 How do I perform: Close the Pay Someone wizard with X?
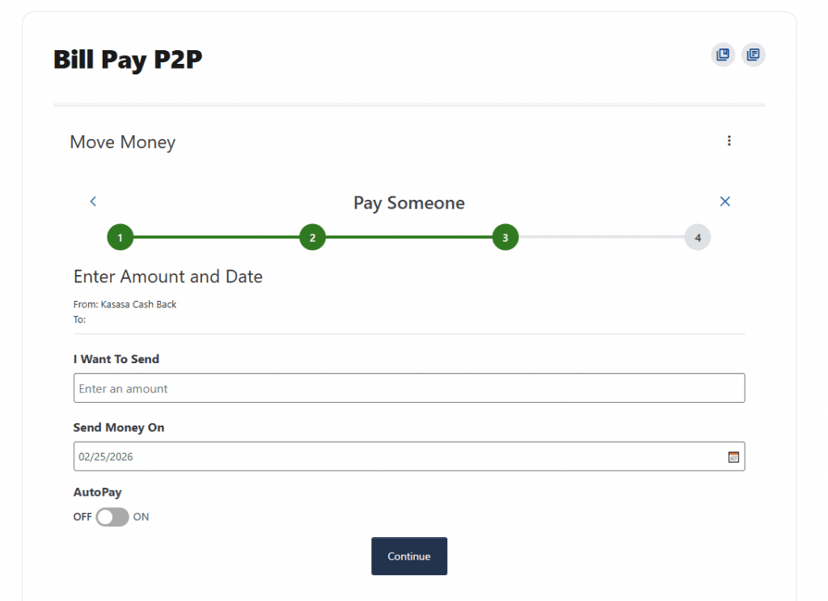coord(724,201)
